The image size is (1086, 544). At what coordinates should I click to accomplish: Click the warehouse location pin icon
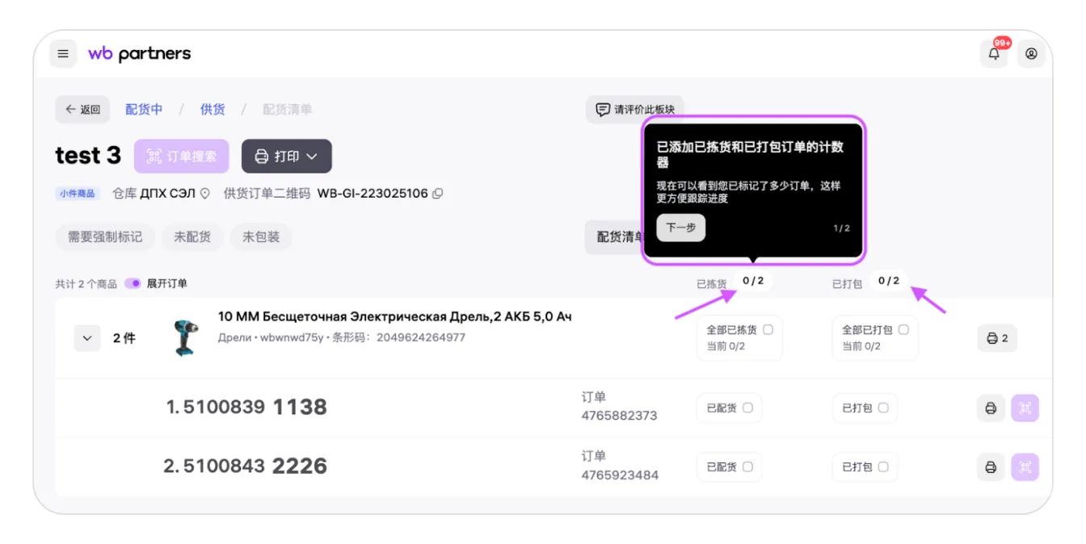(x=205, y=194)
